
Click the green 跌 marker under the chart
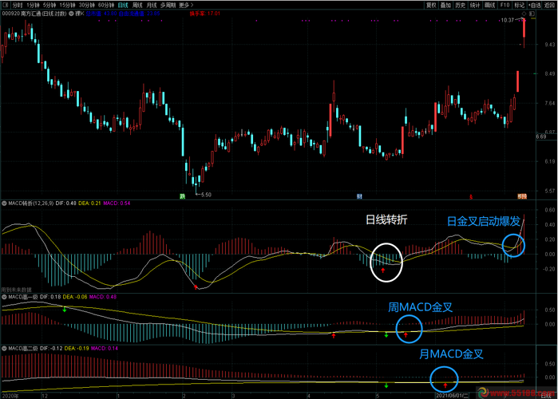[x=182, y=196]
